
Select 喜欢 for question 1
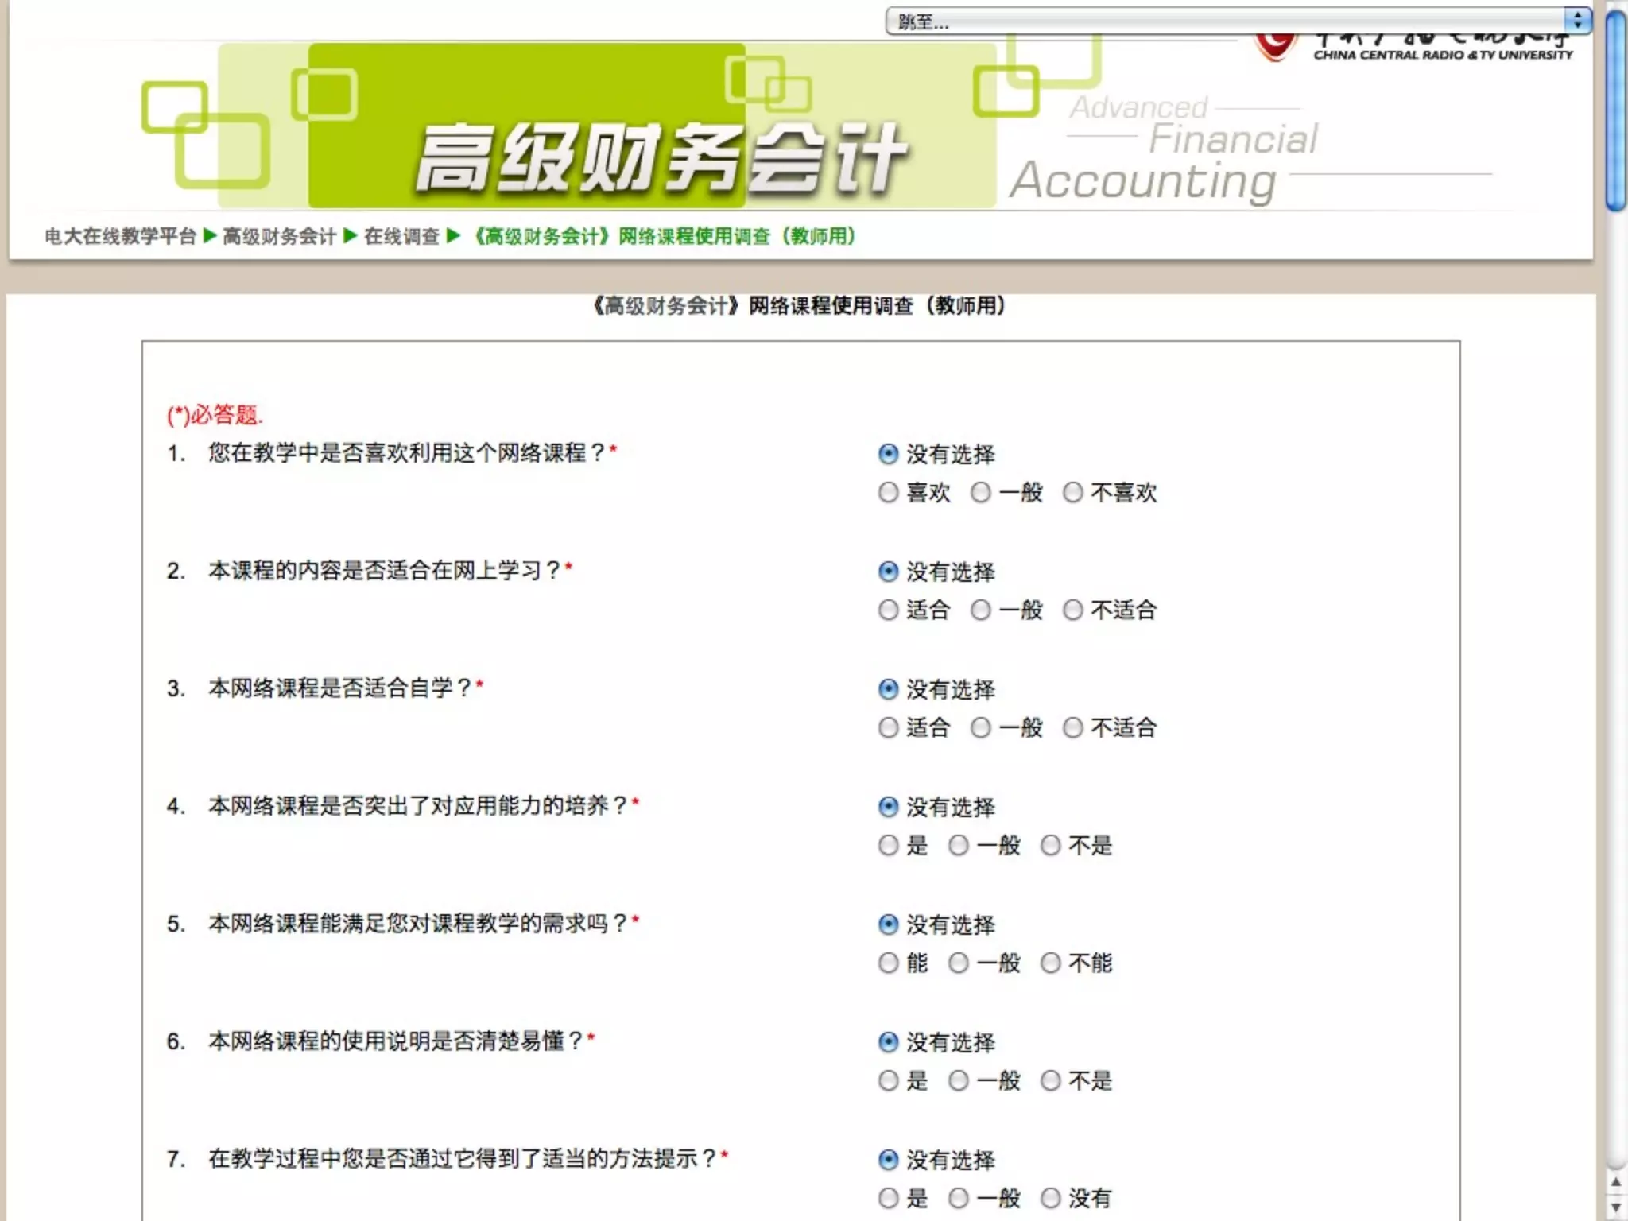[888, 493]
